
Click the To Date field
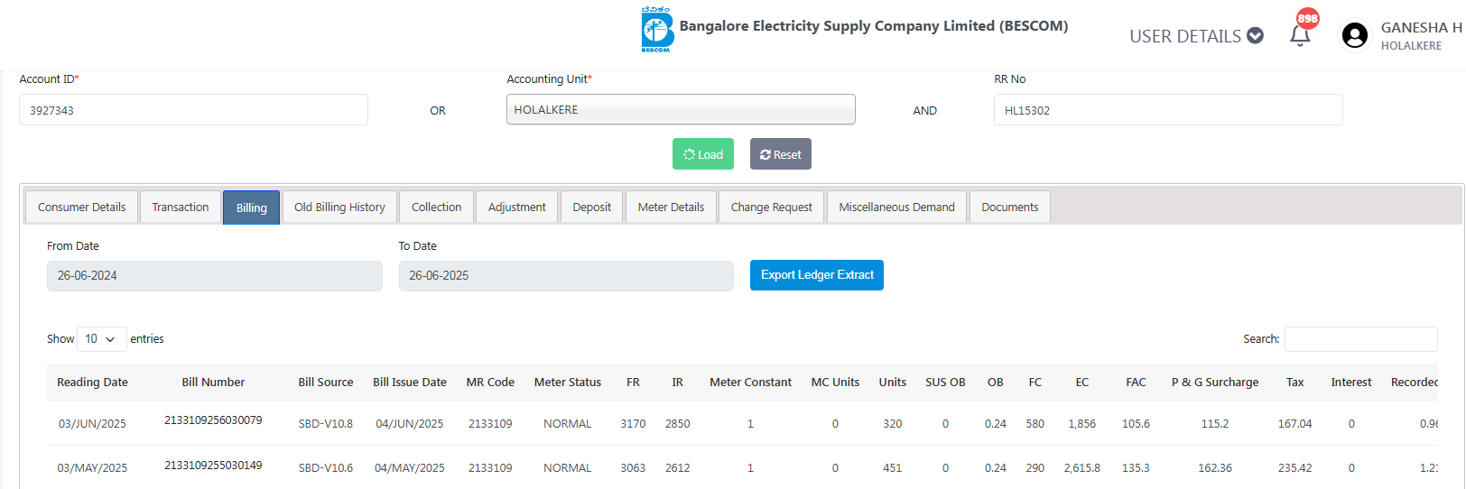(x=566, y=276)
